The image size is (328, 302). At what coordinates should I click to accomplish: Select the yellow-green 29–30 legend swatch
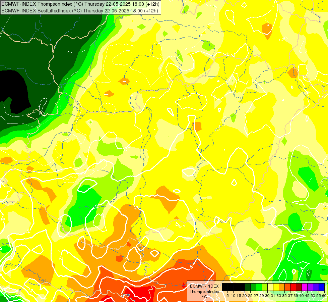point(265,287)
